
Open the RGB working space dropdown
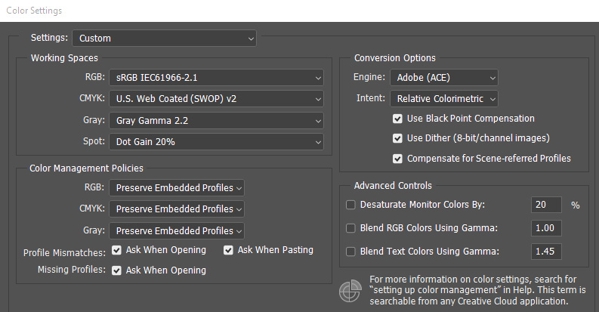pos(216,78)
